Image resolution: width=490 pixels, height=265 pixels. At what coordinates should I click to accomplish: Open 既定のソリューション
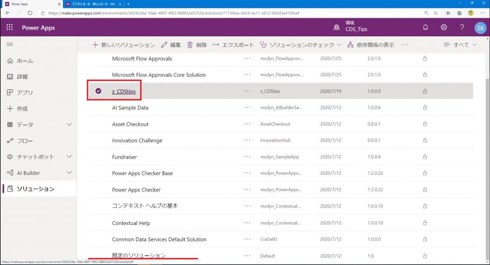pyautogui.click(x=139, y=255)
